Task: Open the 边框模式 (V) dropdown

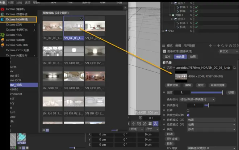Action: point(211,125)
